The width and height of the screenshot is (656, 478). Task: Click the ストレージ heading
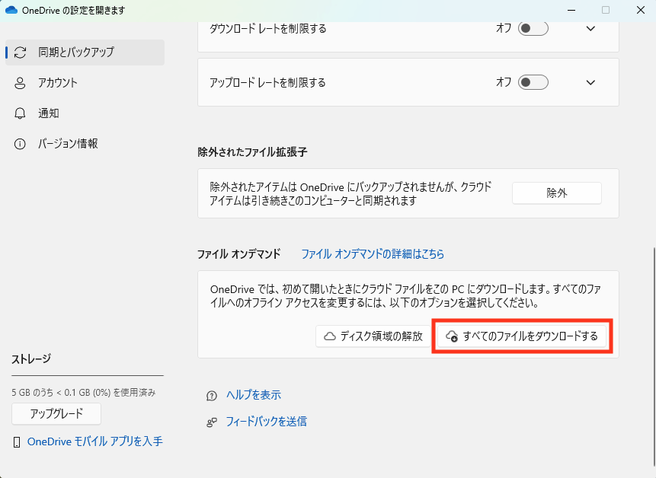point(31,359)
